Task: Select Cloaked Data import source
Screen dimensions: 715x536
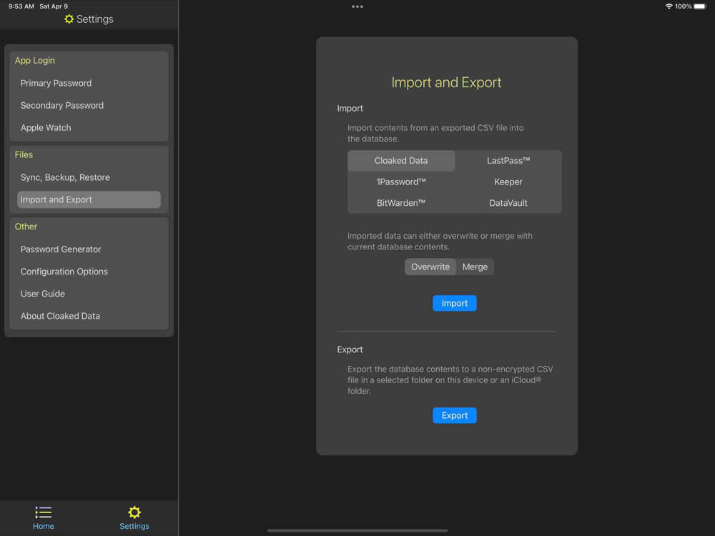Action: pos(401,160)
